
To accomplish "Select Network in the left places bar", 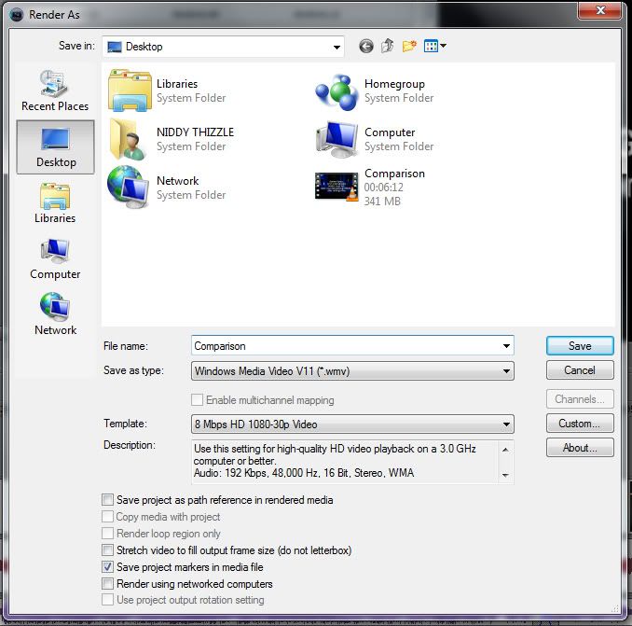I will [55, 314].
